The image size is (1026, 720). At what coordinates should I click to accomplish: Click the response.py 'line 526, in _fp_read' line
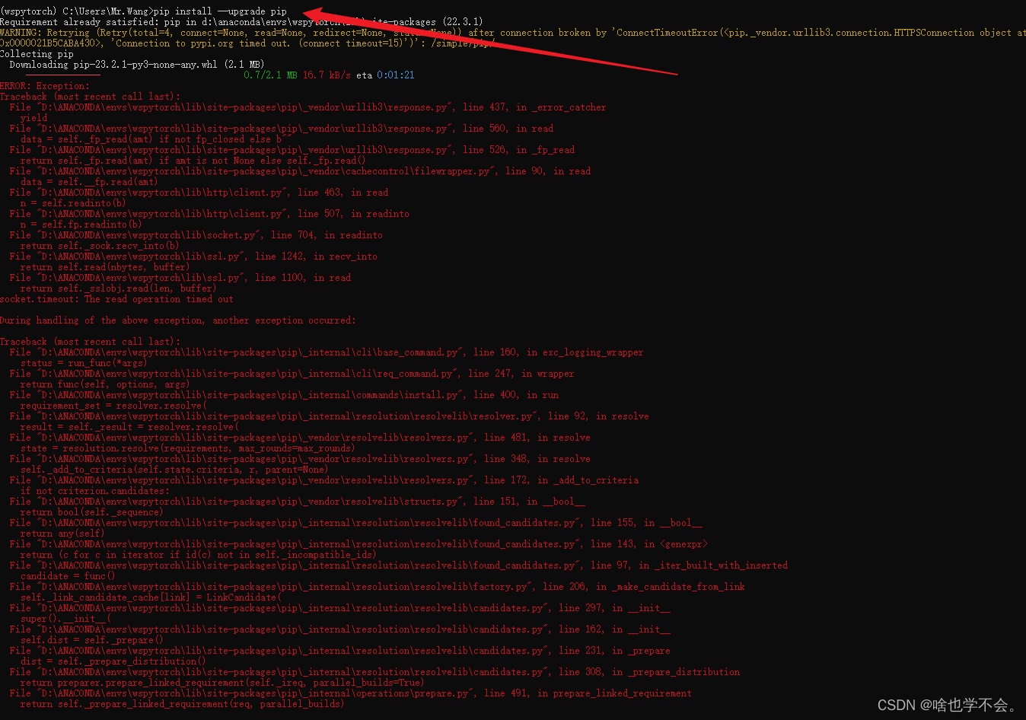pyautogui.click(x=292, y=150)
